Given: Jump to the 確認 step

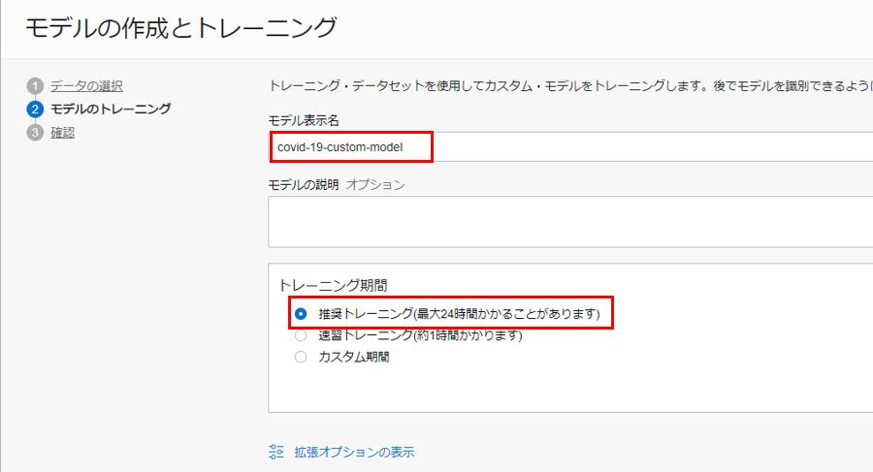Looking at the screenshot, I should tap(63, 133).
